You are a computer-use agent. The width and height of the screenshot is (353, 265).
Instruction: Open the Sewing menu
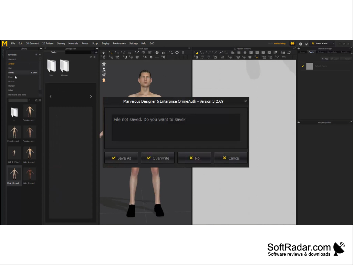click(61, 43)
